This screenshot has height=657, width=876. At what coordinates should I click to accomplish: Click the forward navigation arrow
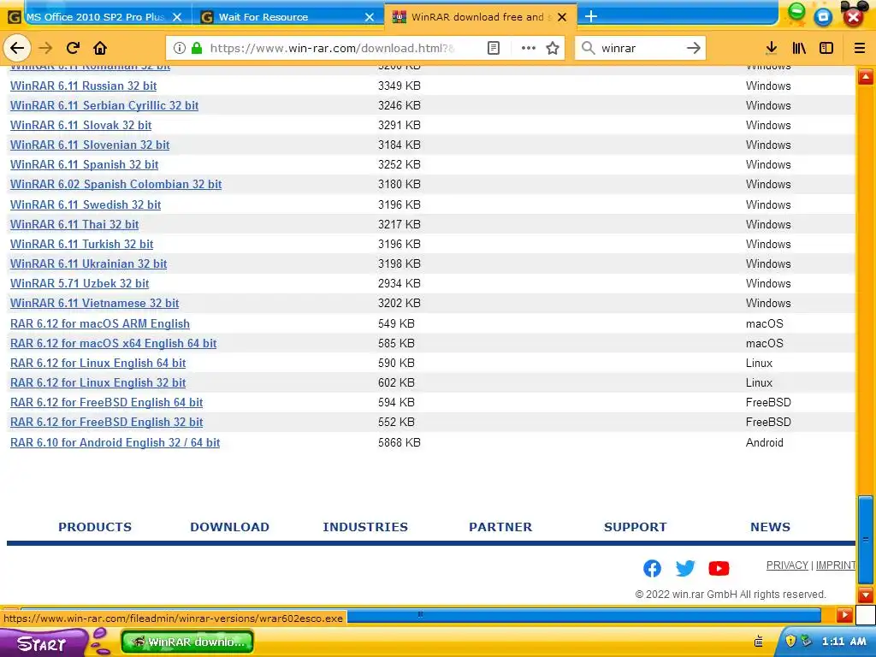45,48
